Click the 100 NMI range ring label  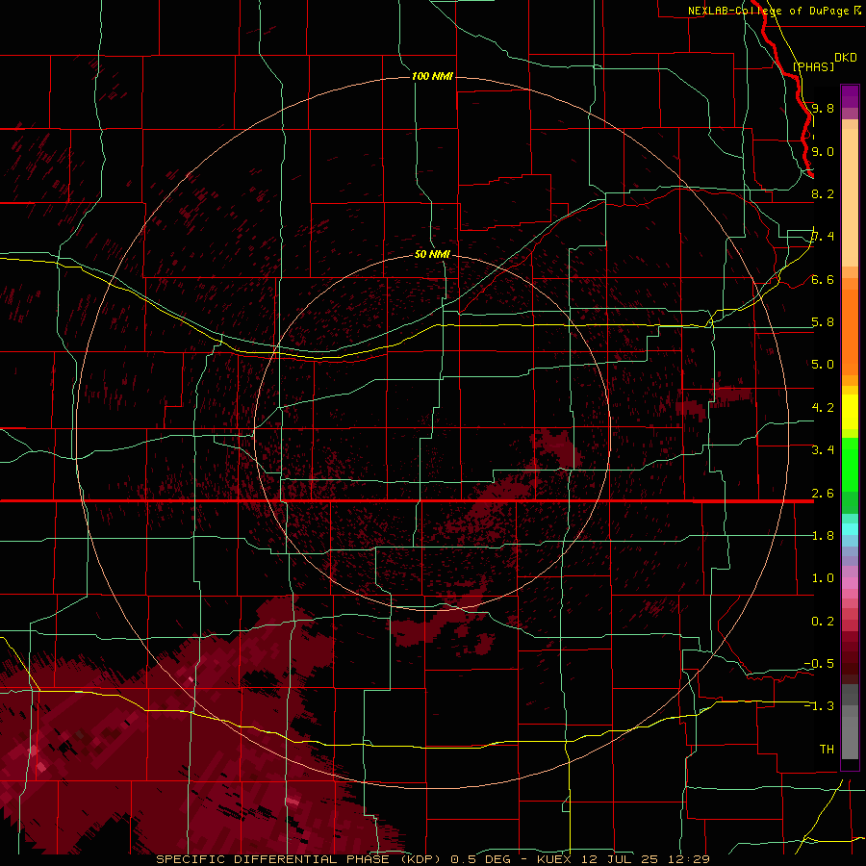pos(432,76)
